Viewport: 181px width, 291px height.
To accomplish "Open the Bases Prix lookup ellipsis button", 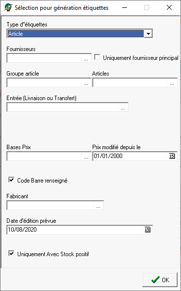I will tap(86, 156).
